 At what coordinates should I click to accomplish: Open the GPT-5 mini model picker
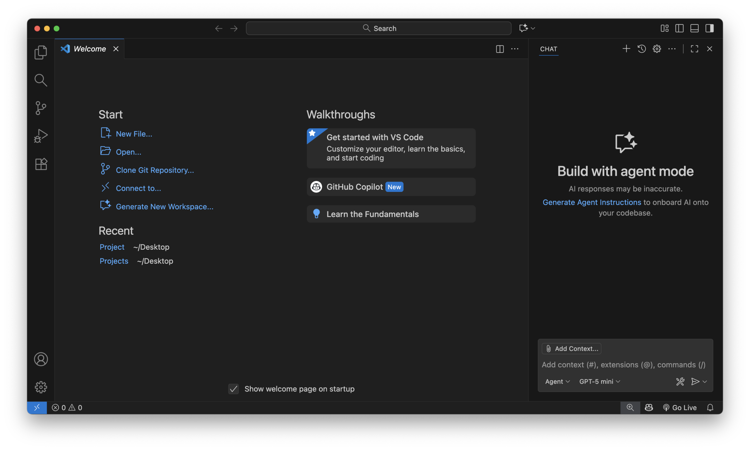click(599, 381)
